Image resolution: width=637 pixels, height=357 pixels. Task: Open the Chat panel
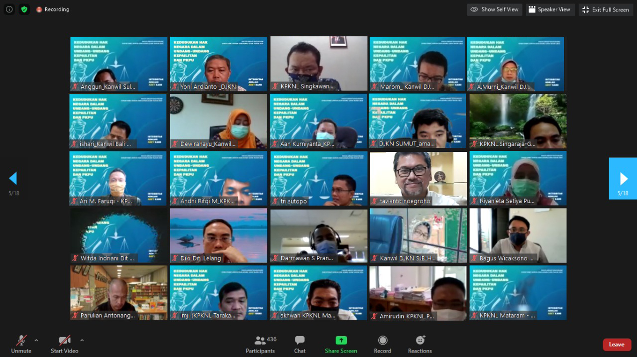point(300,344)
